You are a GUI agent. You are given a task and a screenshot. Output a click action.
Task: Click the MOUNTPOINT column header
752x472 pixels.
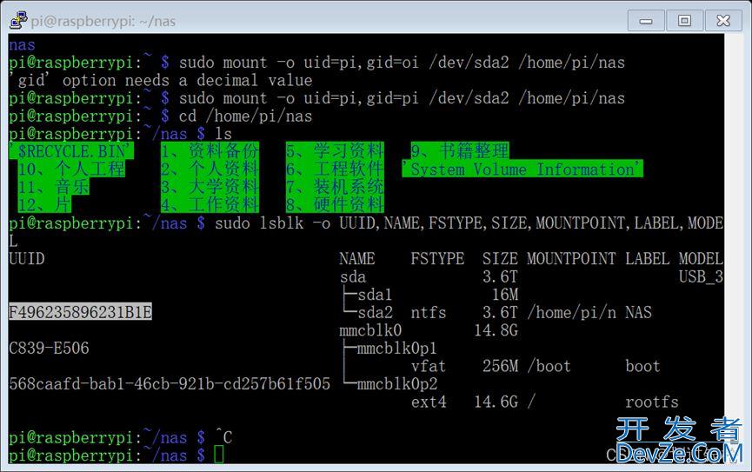(571, 258)
